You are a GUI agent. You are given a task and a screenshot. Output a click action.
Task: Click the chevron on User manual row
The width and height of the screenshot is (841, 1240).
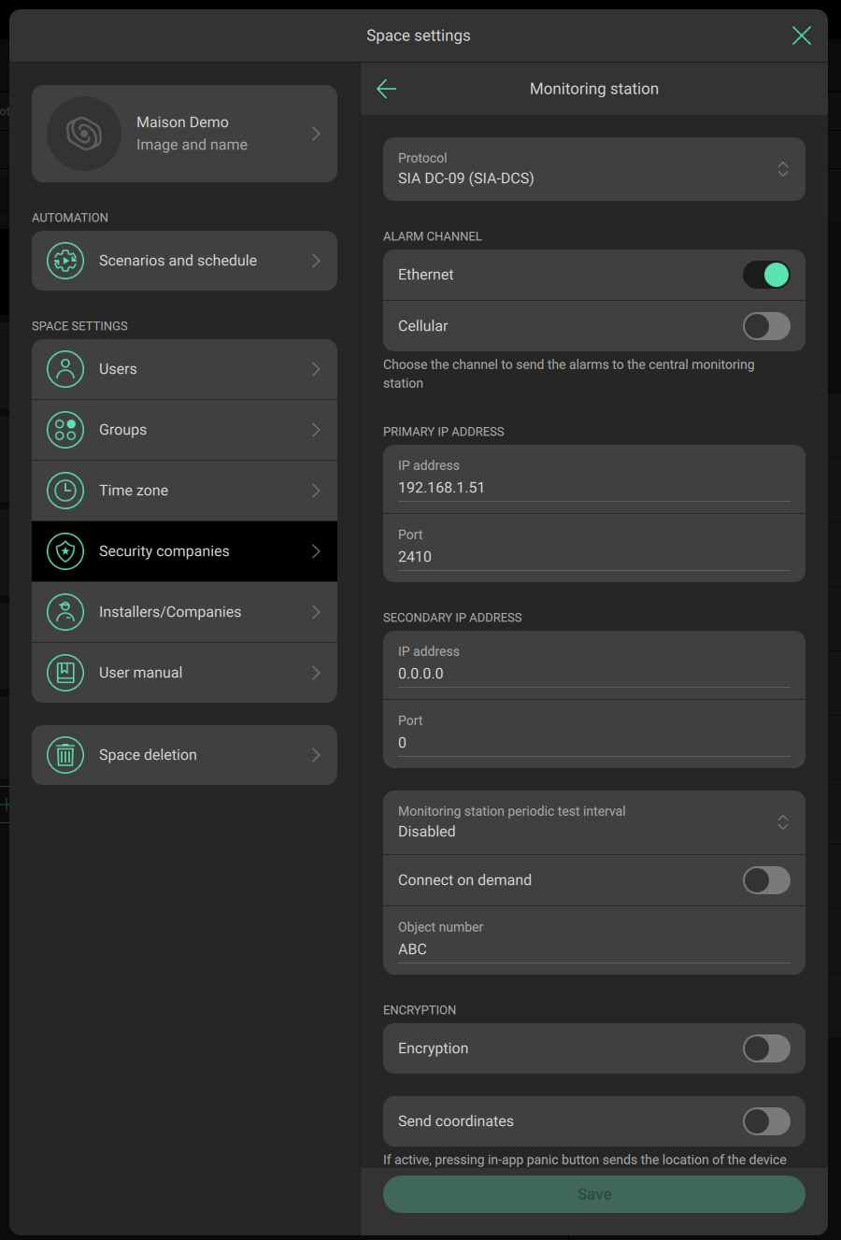click(x=316, y=673)
